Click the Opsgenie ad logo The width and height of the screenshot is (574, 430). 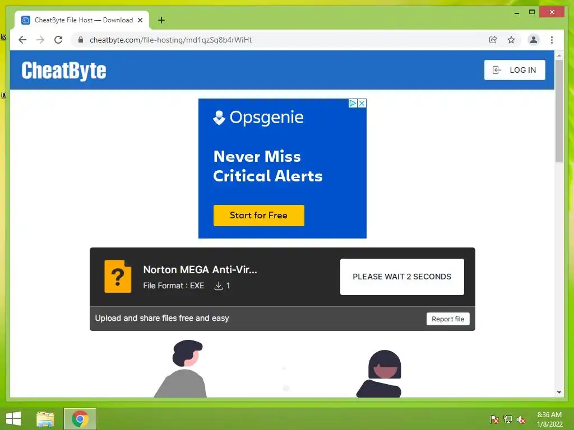click(258, 118)
